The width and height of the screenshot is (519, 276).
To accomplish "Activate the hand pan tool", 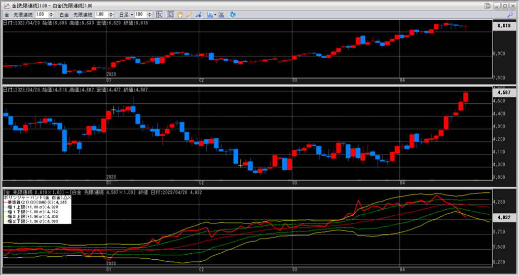I will tap(180, 15).
